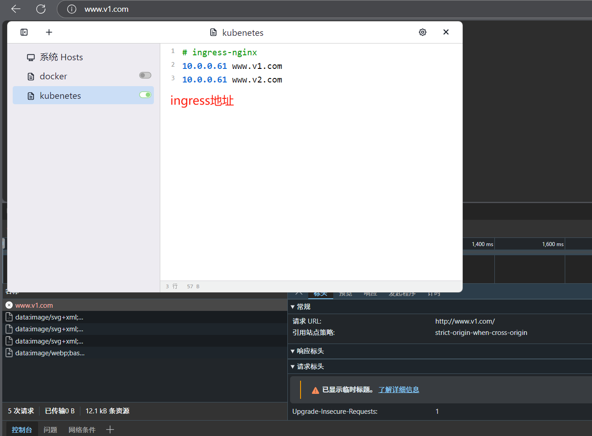Image resolution: width=592 pixels, height=436 pixels.
Task: Click the 5 次请求 status text
Action: (x=21, y=411)
